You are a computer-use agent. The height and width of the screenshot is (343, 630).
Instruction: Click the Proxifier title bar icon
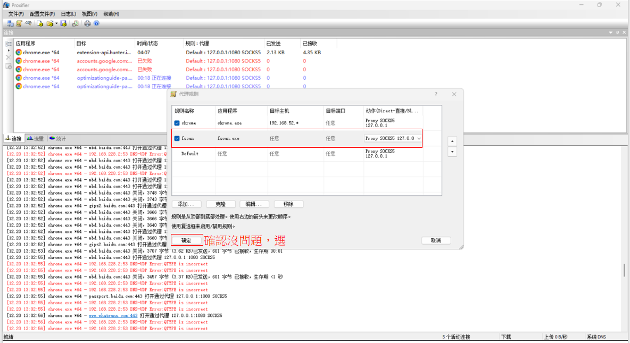(6, 5)
